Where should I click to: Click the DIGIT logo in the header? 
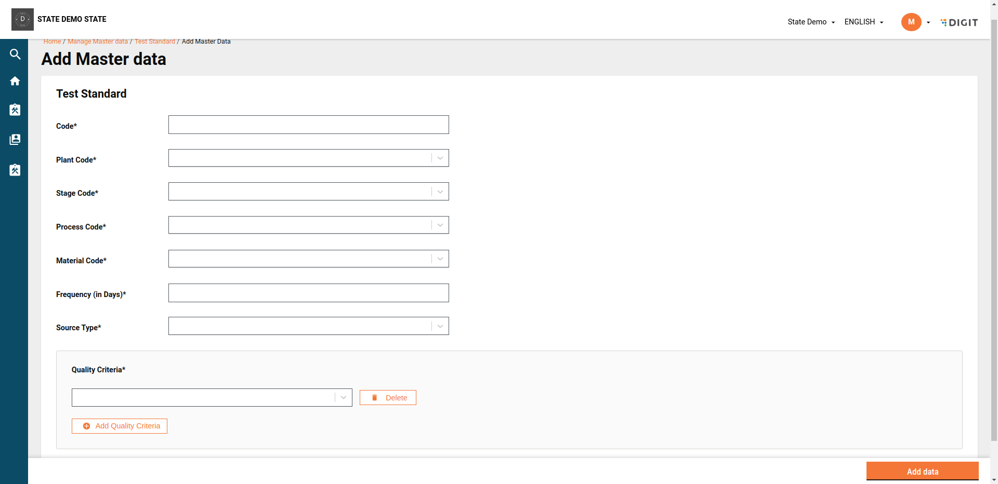point(959,22)
